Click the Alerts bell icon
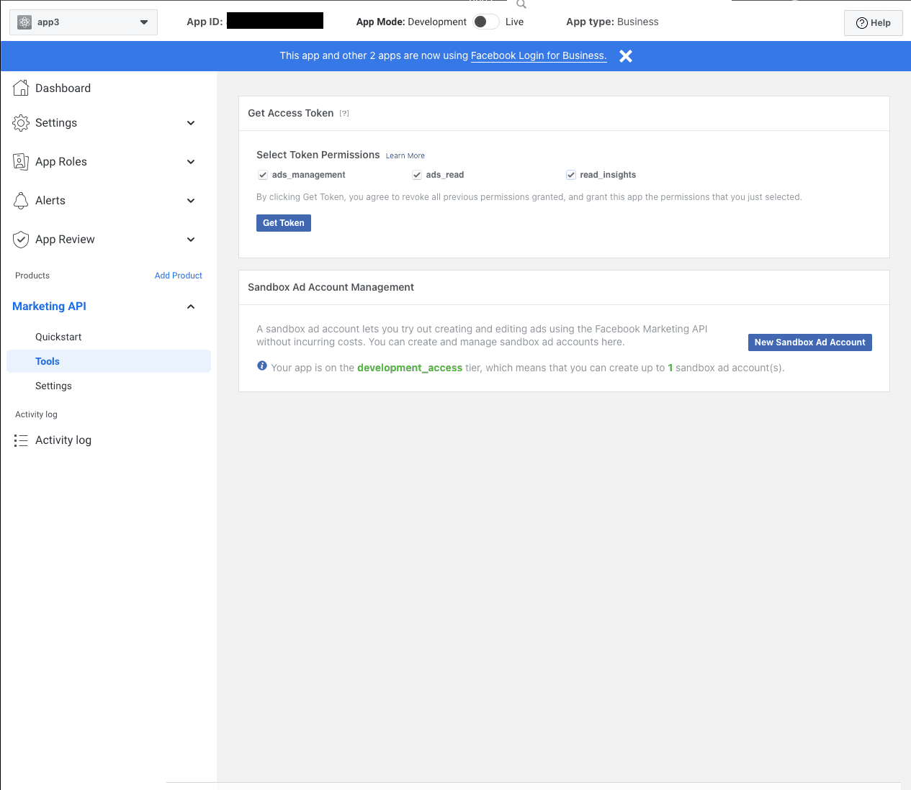Image resolution: width=911 pixels, height=790 pixels. pyautogui.click(x=21, y=201)
